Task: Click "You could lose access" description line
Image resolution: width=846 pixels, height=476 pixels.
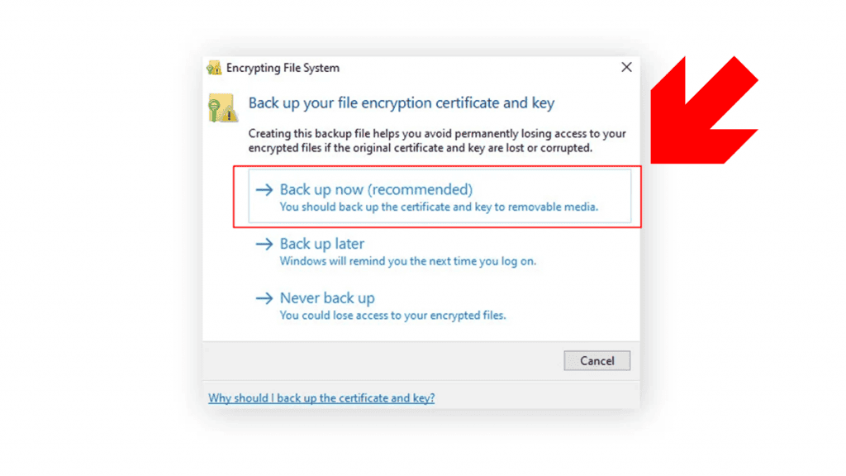Action: pos(392,316)
